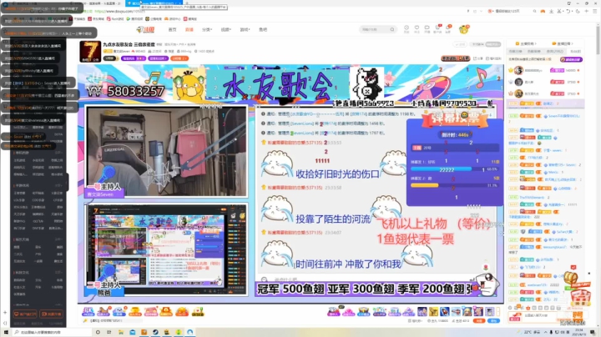The width and height of the screenshot is (601, 337).
Task: Expand the 游戏 dropdown menu
Action: 245,29
